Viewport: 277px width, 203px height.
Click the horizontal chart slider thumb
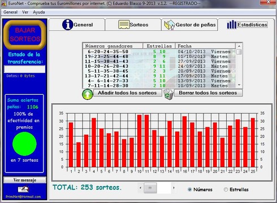[150, 188]
